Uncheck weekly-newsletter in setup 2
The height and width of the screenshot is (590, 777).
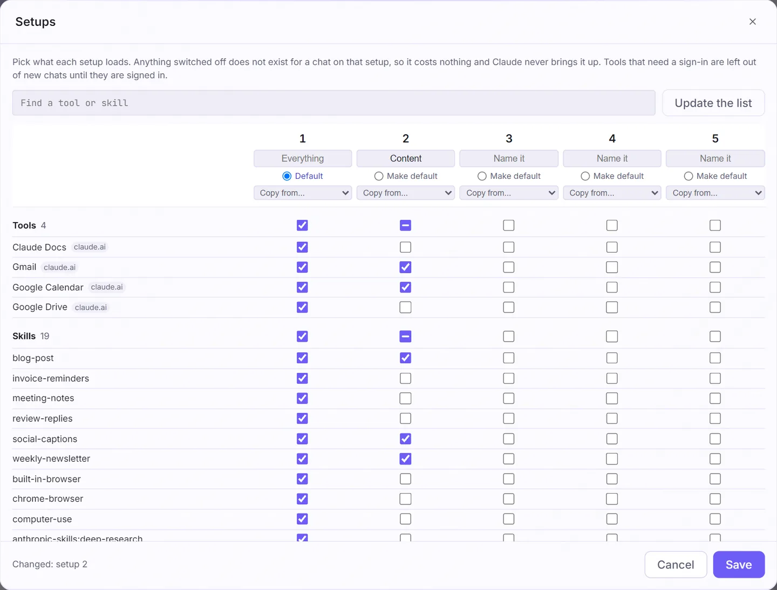coord(405,459)
